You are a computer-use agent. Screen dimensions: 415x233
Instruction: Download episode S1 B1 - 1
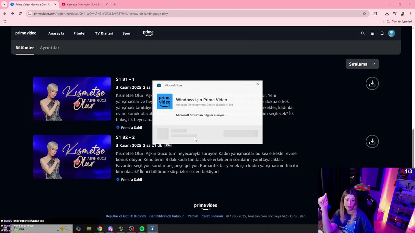(372, 83)
